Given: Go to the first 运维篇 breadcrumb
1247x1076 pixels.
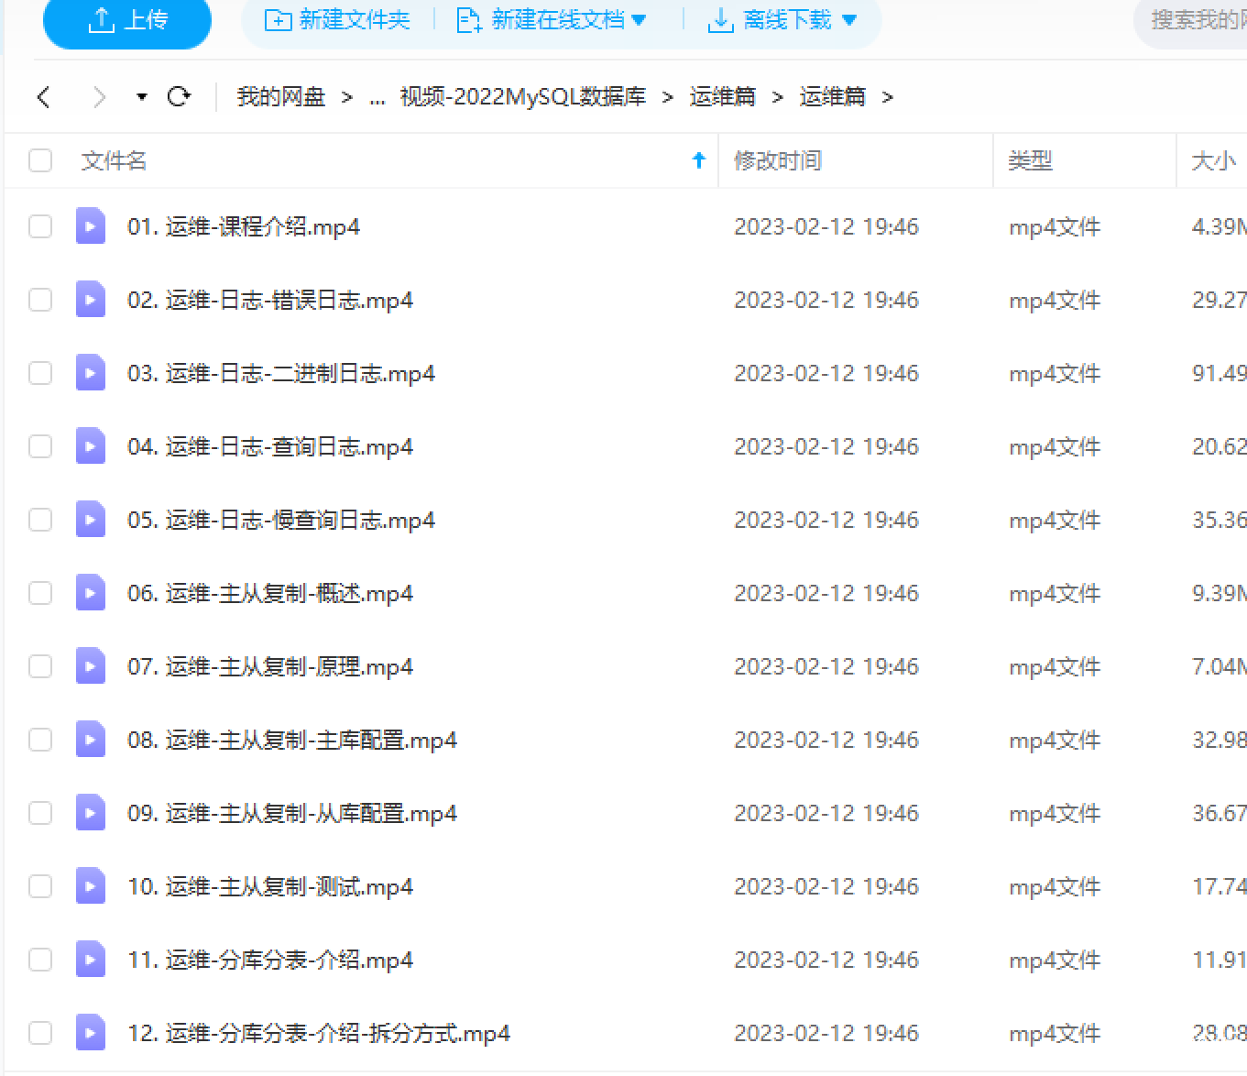Looking at the screenshot, I should (x=722, y=96).
